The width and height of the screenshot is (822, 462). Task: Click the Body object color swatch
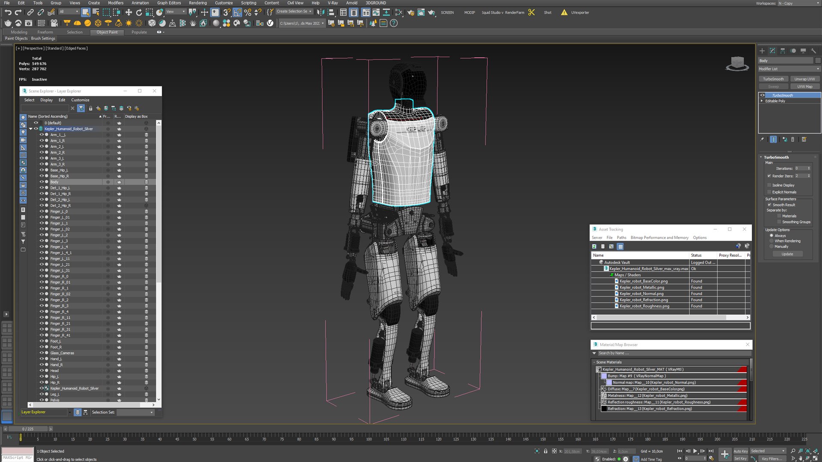(x=818, y=61)
